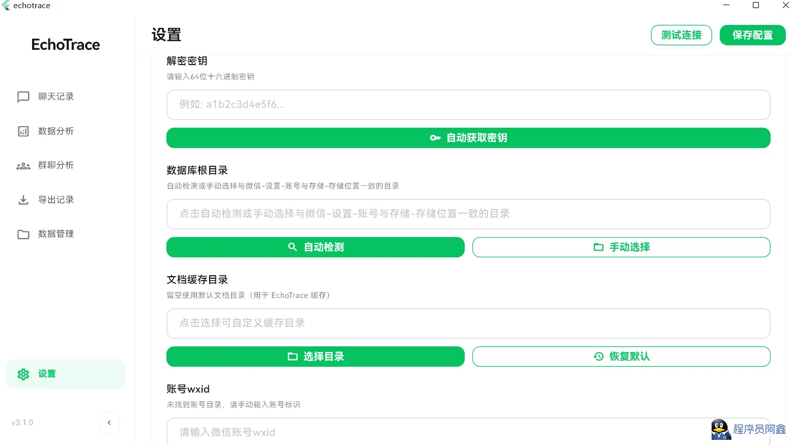Click the 手动选择 folder button

tap(621, 247)
